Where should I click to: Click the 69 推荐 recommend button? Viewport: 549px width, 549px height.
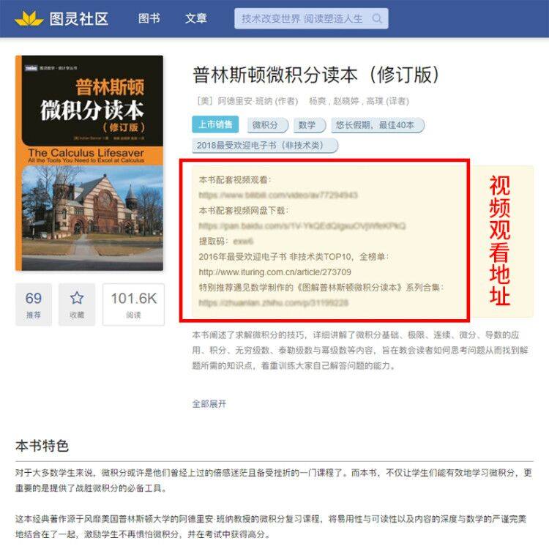pyautogui.click(x=34, y=305)
